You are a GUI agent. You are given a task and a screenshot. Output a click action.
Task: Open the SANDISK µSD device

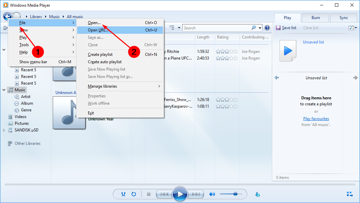coord(26,130)
